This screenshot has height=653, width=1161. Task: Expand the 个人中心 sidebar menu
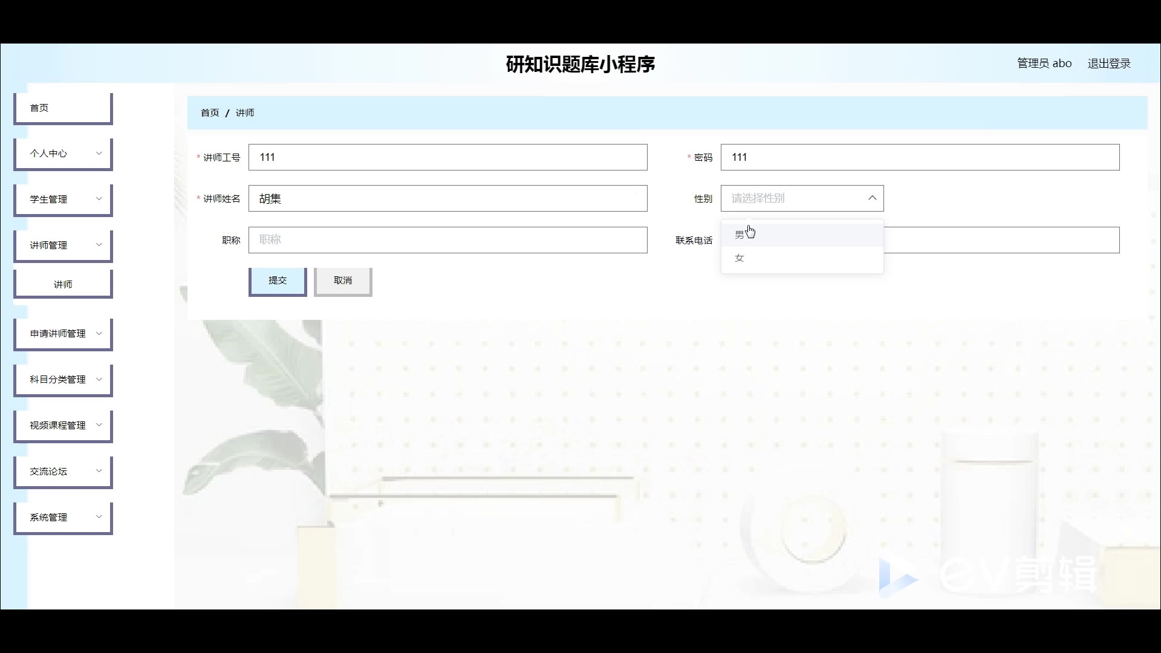point(63,154)
